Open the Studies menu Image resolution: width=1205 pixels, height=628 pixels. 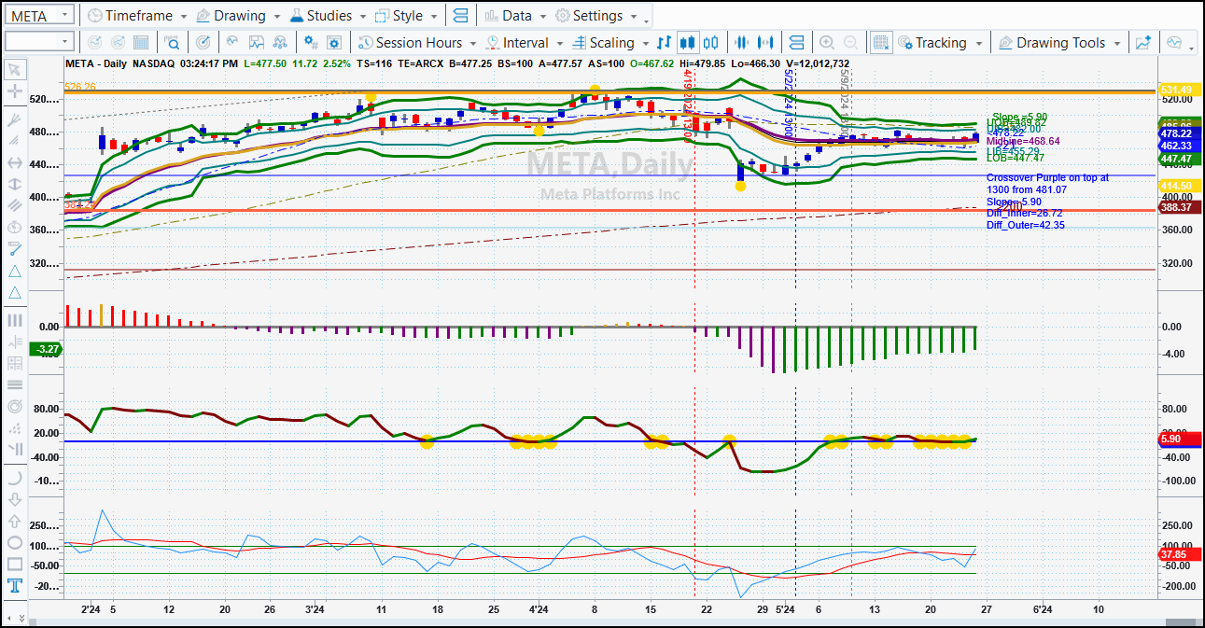pyautogui.click(x=328, y=16)
